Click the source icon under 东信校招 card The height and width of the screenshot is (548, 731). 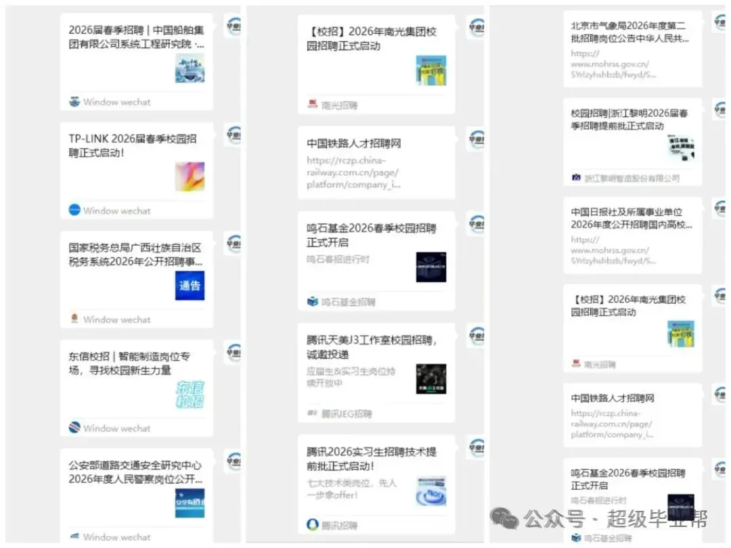[x=74, y=428]
